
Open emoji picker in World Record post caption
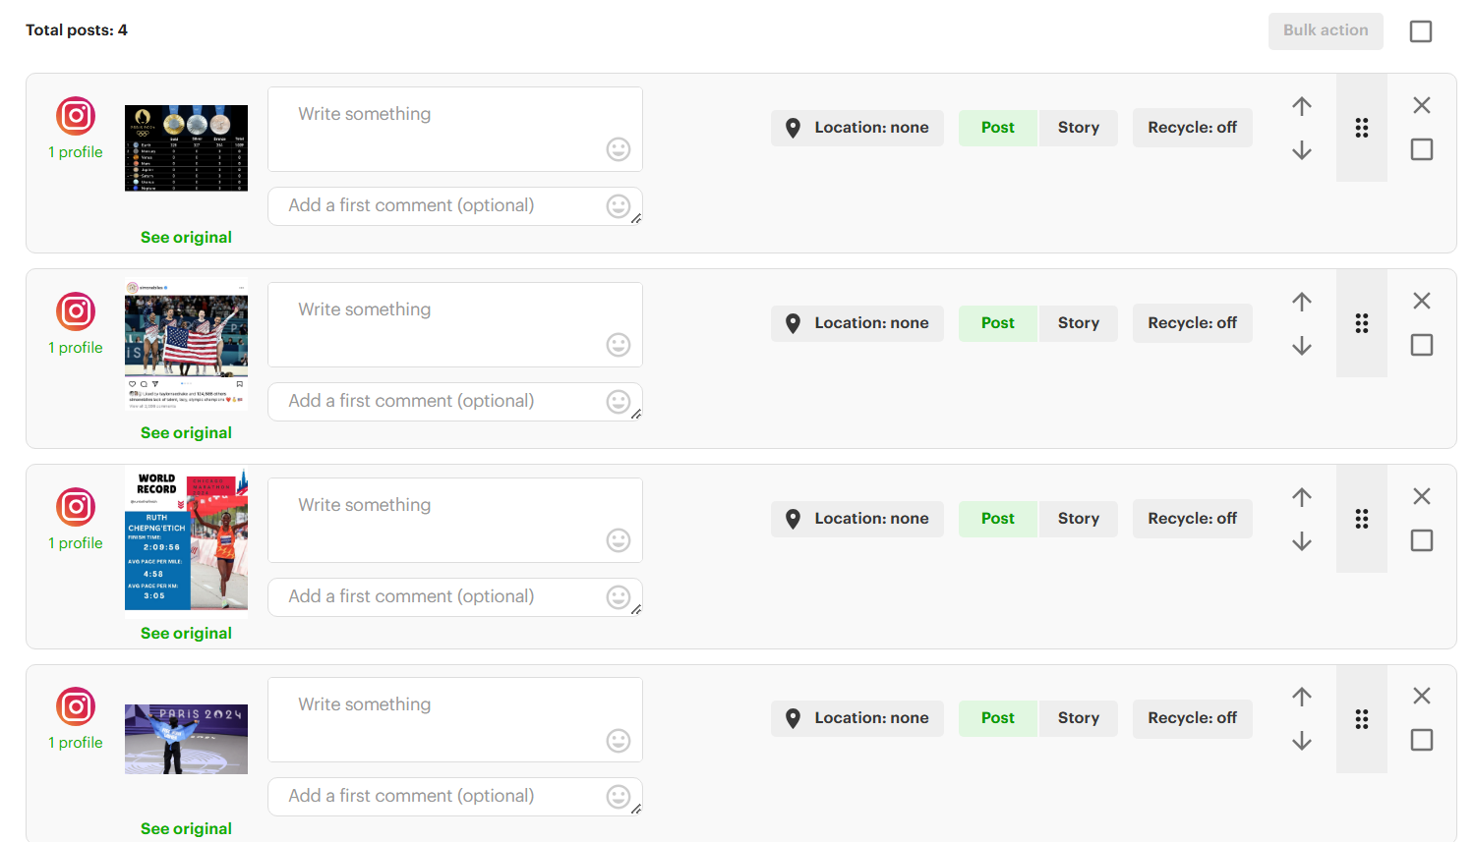coord(619,540)
